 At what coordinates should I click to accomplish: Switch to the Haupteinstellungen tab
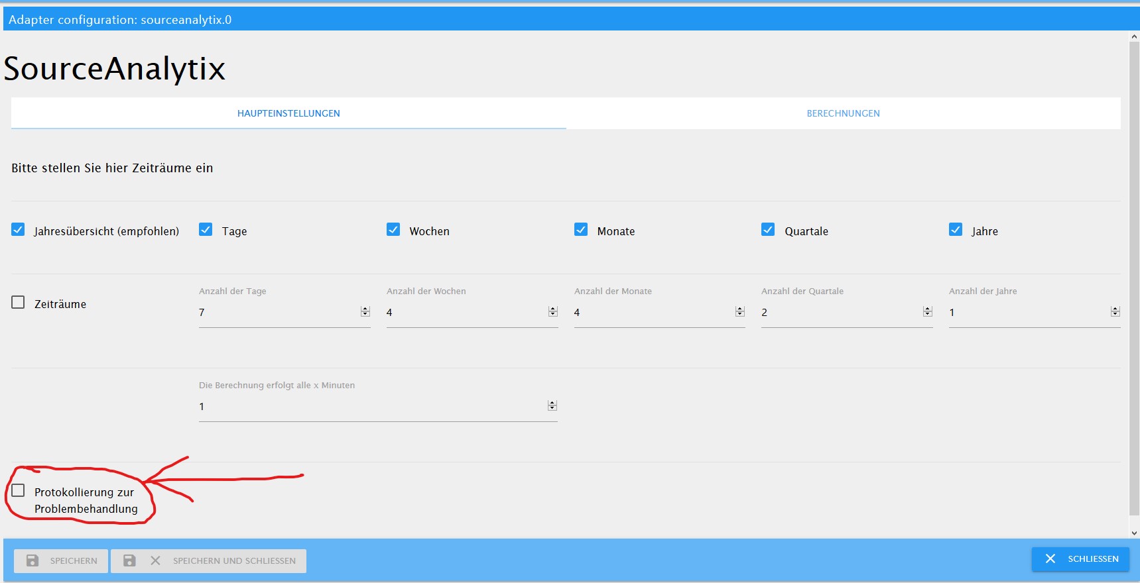click(x=288, y=113)
